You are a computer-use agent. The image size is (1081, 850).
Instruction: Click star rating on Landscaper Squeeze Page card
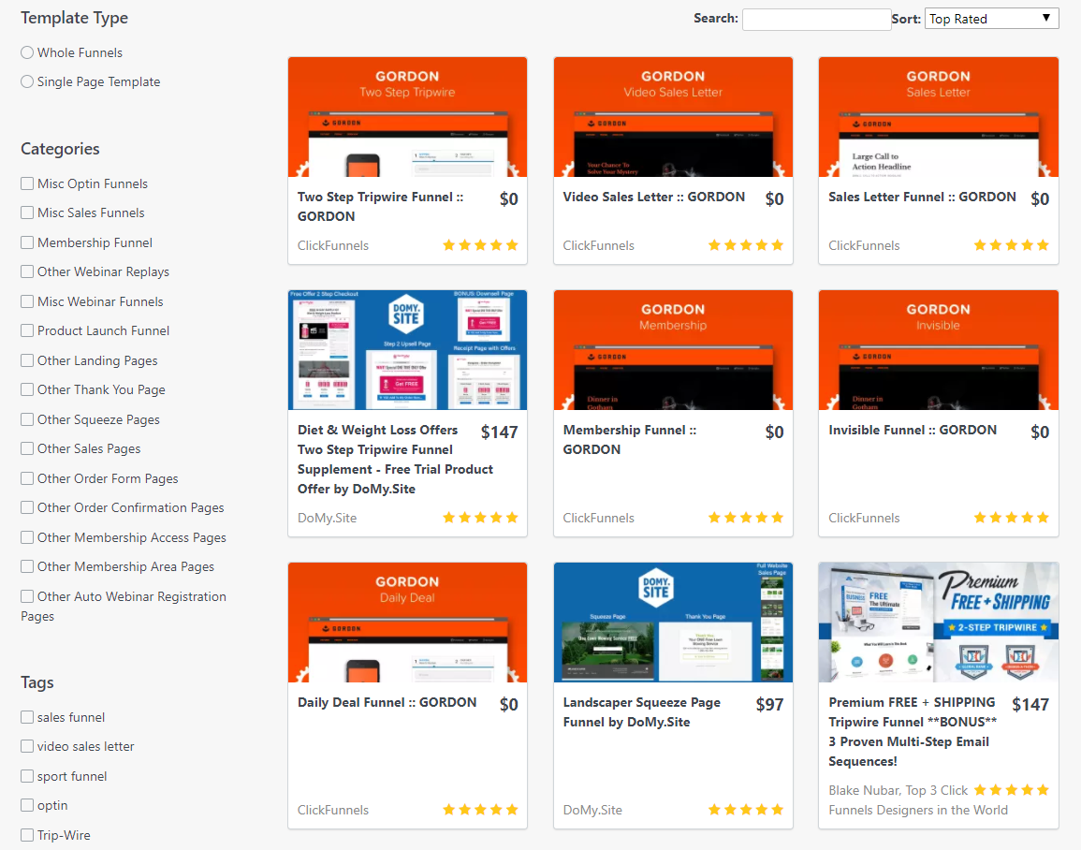tap(746, 810)
